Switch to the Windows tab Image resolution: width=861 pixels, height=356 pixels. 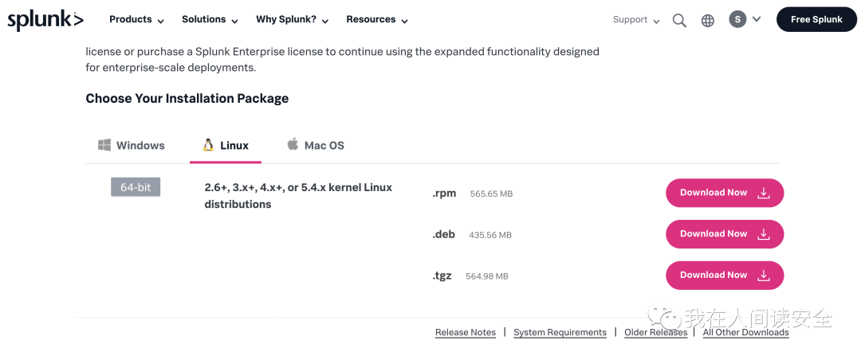(132, 146)
